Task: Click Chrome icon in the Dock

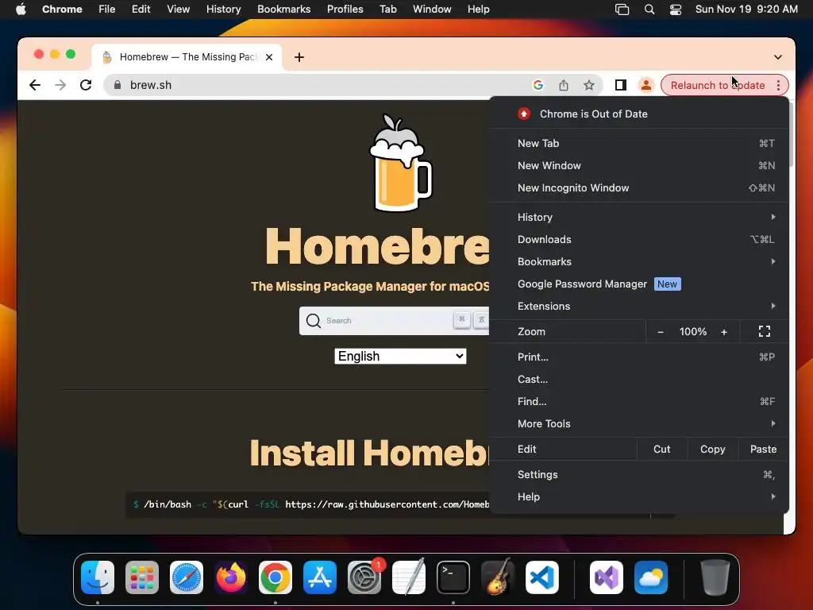Action: pyautogui.click(x=275, y=577)
